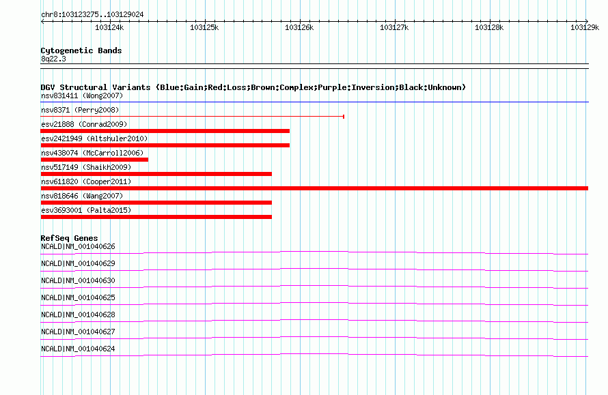This screenshot has width=608, height=395.
Task: Open variant esv21888 (Conrad2009) label
Action: tap(84, 124)
